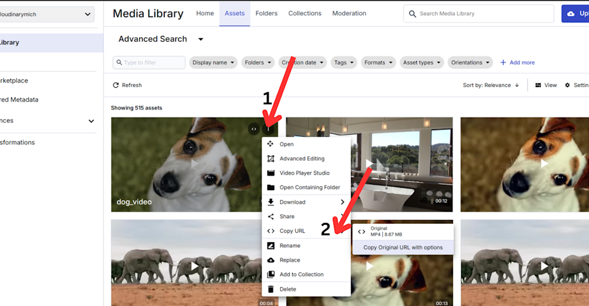Click the code embed icon on dog_video
Viewport: 589px width, 306px height.
[254, 129]
